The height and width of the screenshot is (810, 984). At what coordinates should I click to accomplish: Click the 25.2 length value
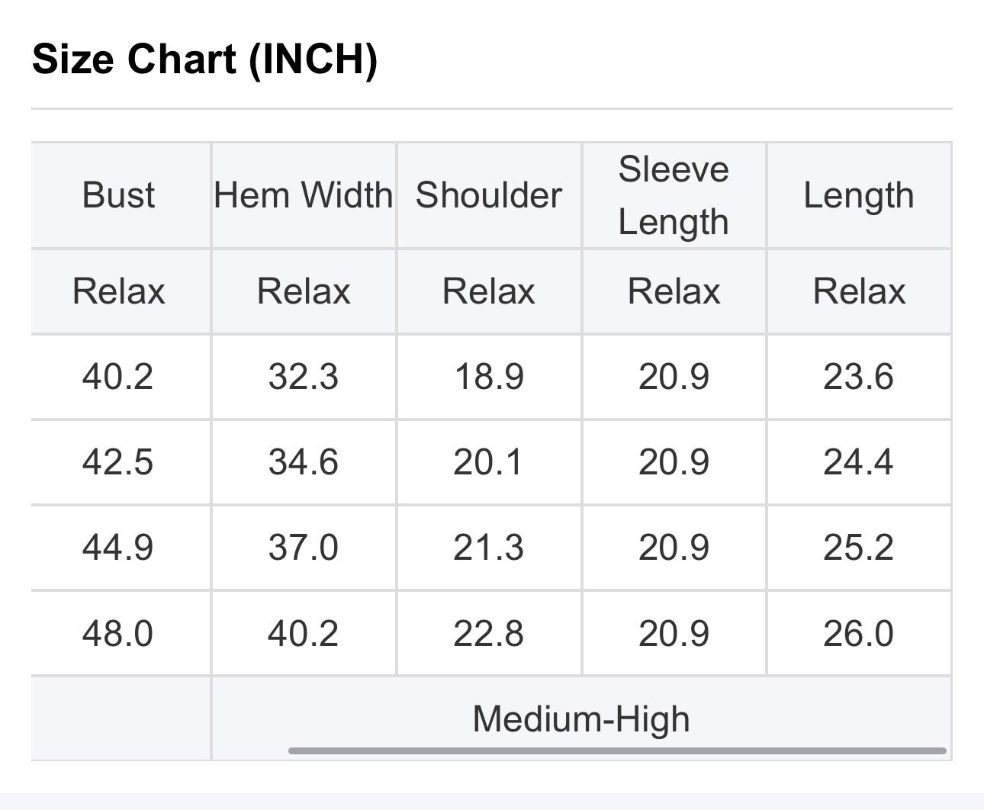[x=858, y=548]
